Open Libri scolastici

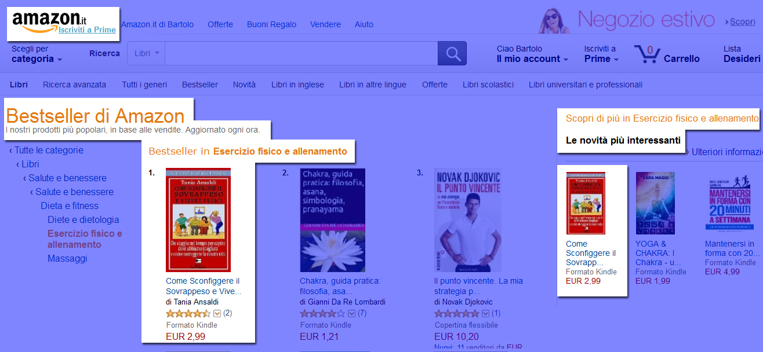[x=488, y=85]
